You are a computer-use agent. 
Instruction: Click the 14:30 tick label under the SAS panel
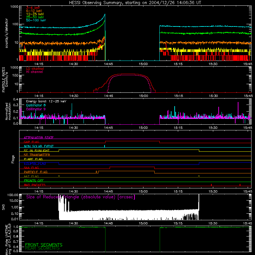pos(74,223)
